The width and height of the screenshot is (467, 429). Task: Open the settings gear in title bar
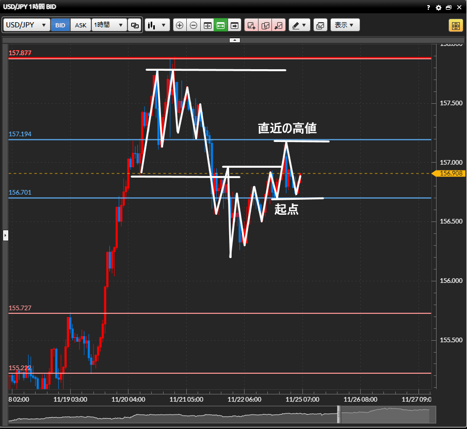439,8
